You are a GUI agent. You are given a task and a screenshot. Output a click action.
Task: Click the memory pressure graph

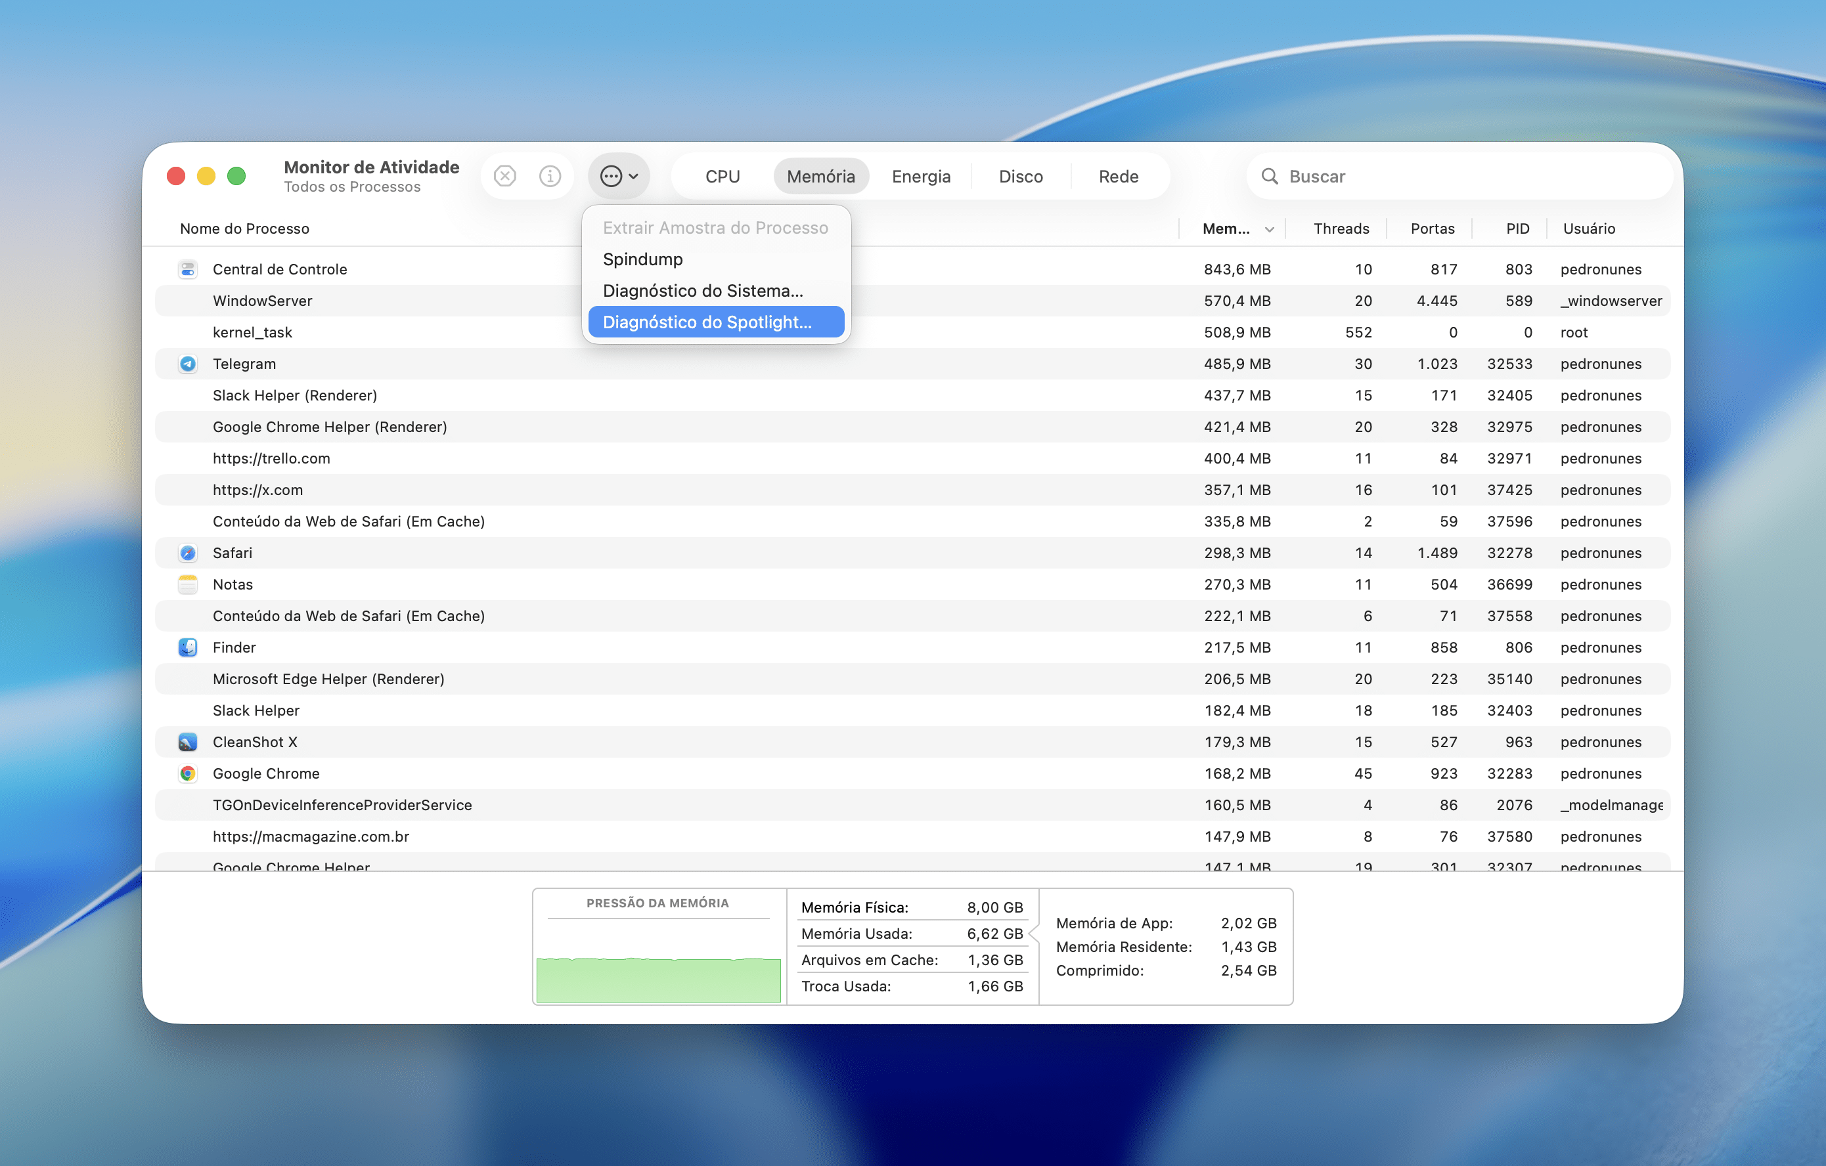pos(658,978)
